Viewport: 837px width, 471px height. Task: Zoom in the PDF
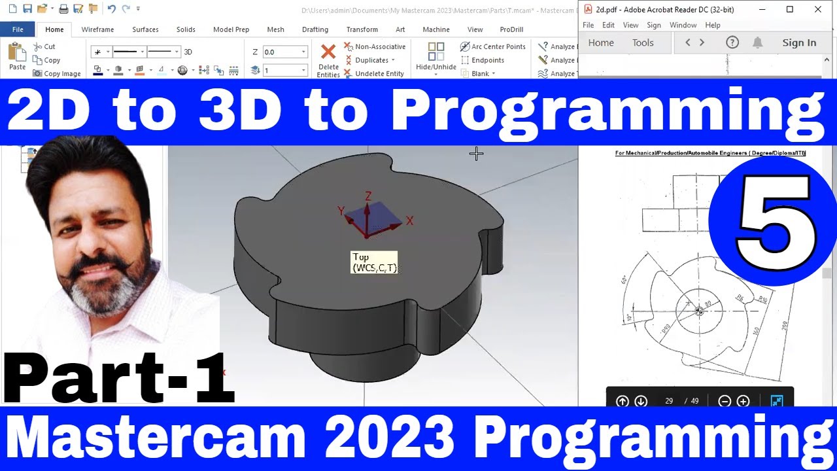(x=743, y=401)
